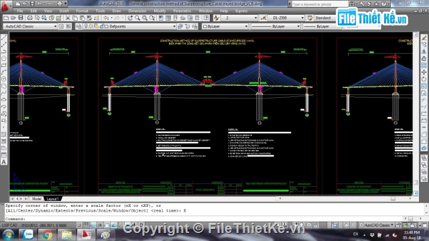Open the Layer Properties Manager icon

(x=79, y=26)
